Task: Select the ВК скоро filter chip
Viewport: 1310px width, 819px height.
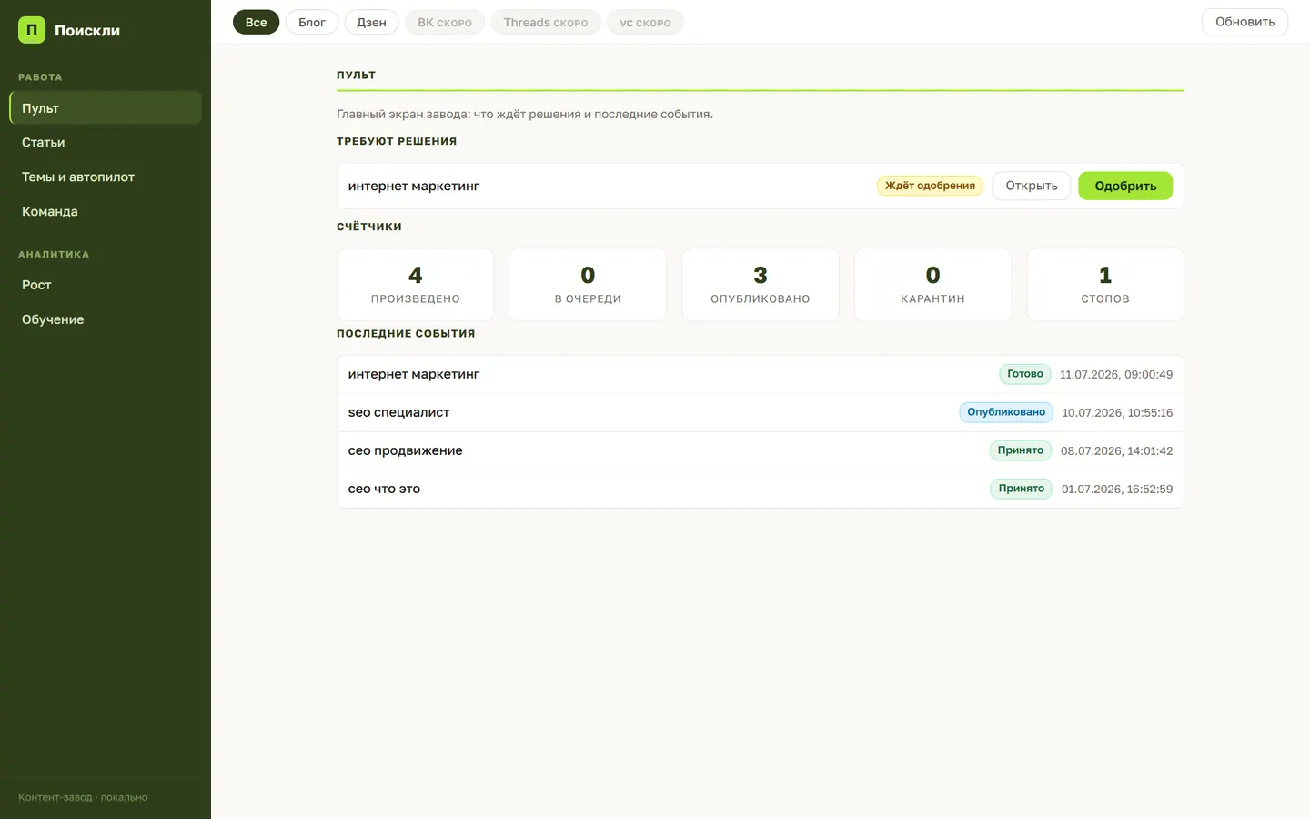Action: point(445,22)
